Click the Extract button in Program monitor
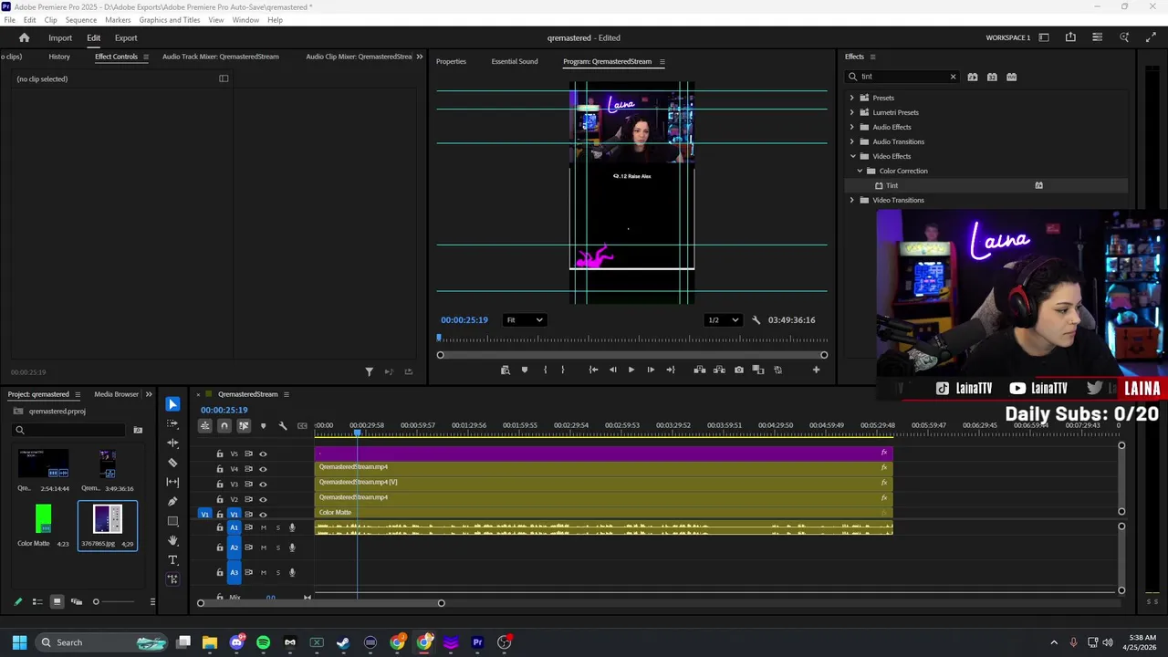 pyautogui.click(x=719, y=370)
